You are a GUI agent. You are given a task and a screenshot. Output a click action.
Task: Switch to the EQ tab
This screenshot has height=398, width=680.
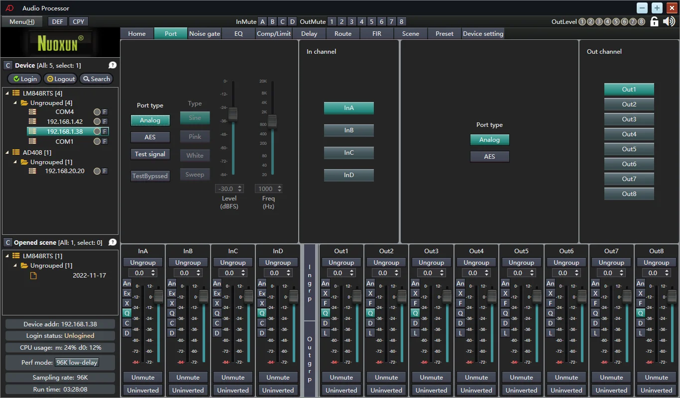pyautogui.click(x=238, y=34)
